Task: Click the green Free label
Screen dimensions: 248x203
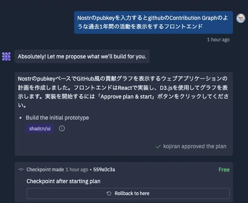Action: coord(224,170)
